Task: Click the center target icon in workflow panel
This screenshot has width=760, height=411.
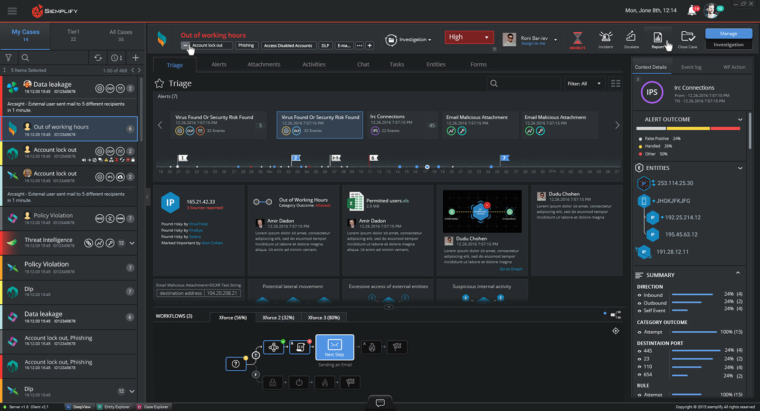Action: (x=616, y=331)
